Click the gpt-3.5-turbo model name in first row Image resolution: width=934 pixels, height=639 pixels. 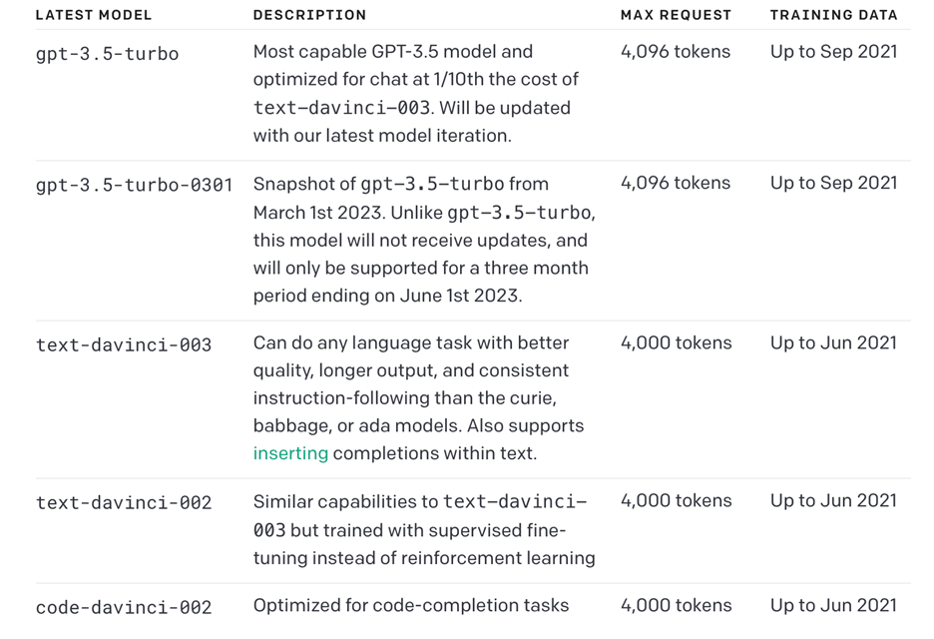point(107,53)
